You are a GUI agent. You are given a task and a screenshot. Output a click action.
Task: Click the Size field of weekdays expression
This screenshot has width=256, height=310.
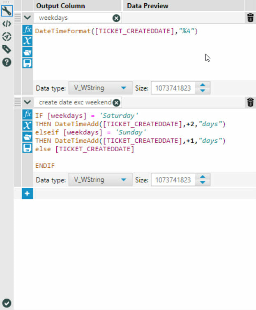pos(173,88)
